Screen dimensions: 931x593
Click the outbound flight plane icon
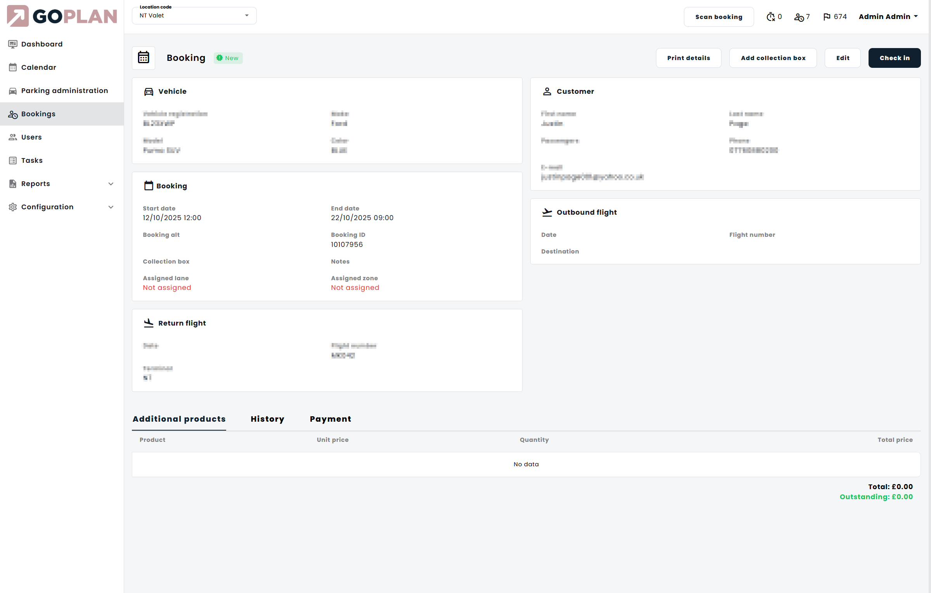(x=547, y=212)
